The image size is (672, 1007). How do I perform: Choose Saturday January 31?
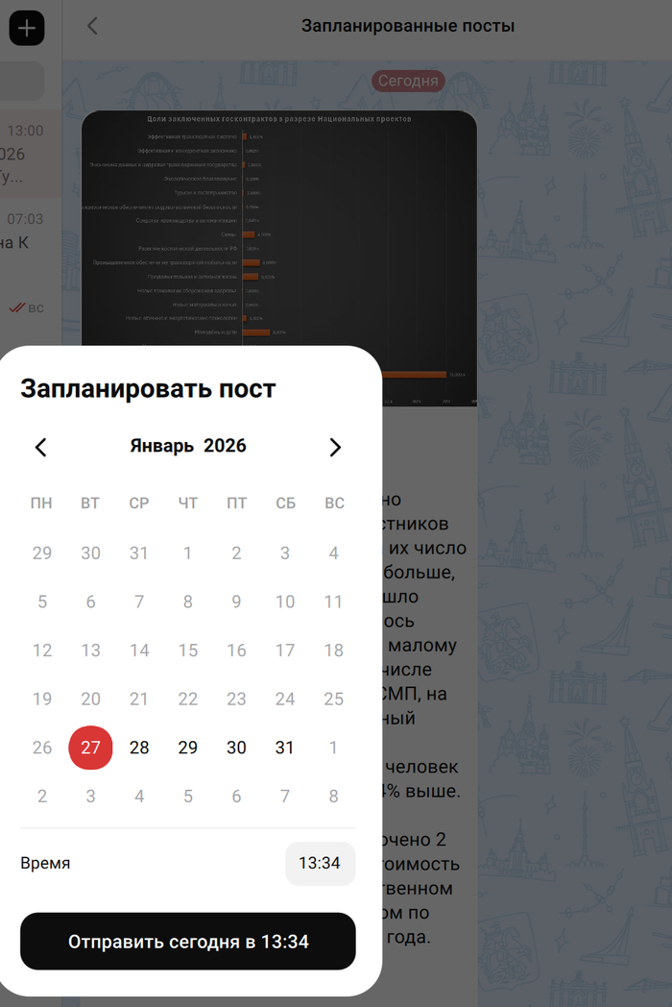pyautogui.click(x=285, y=748)
